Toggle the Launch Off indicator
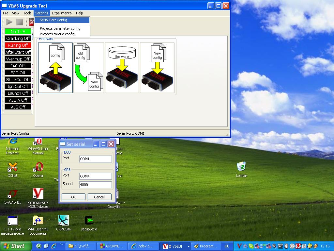334x251 pixels. [x=18, y=93]
